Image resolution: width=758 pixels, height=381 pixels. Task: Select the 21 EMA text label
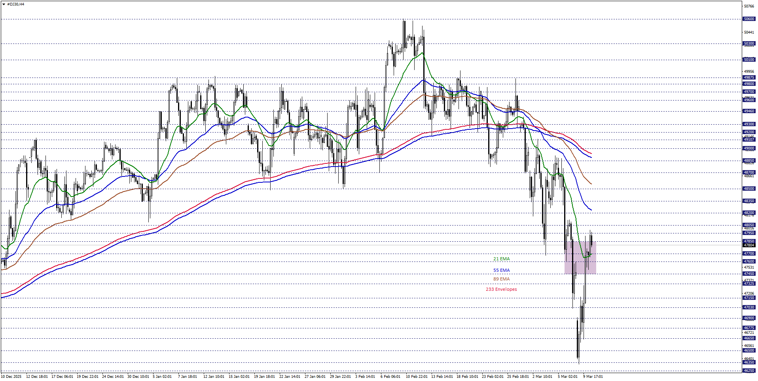[501, 259]
